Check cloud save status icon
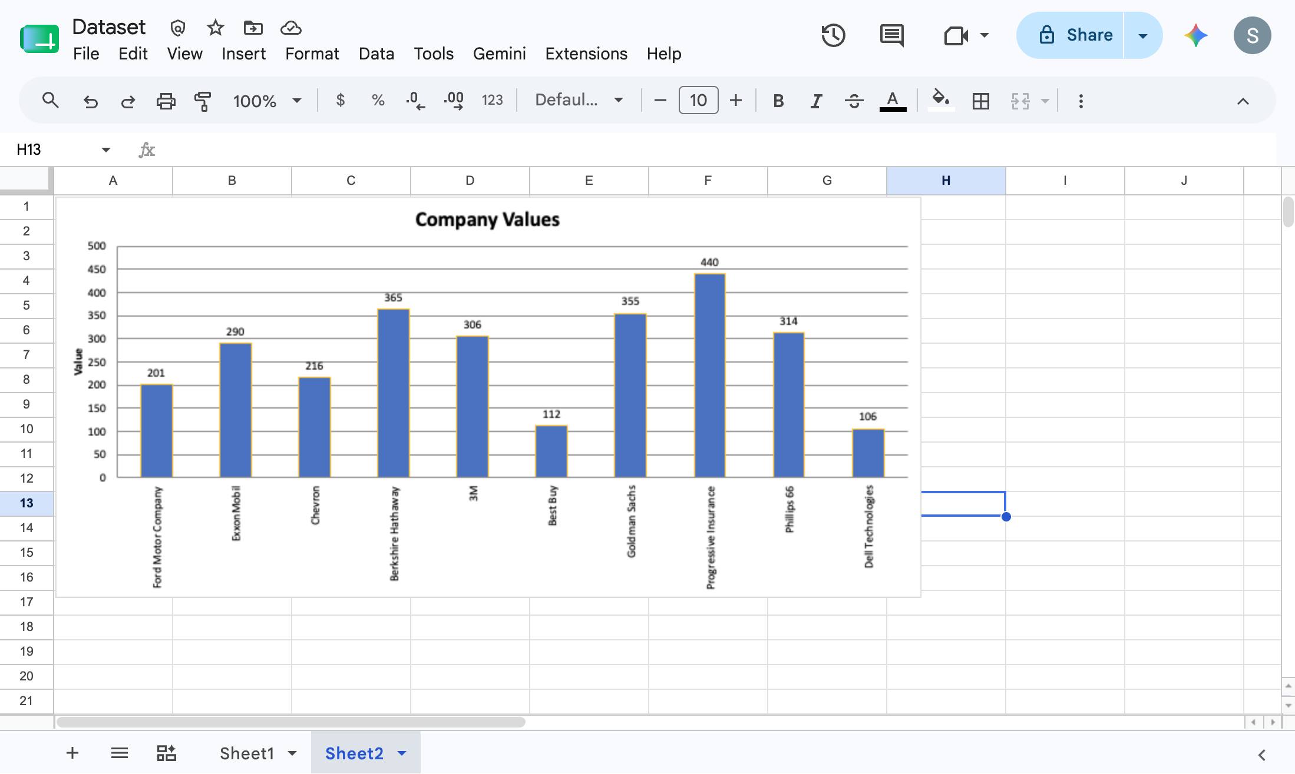Image resolution: width=1295 pixels, height=774 pixels. (x=291, y=28)
